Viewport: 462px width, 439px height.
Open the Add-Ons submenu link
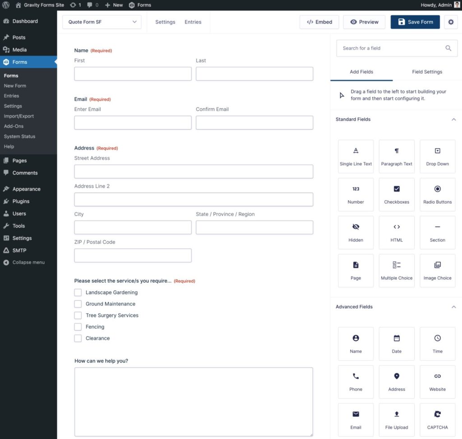click(x=14, y=126)
